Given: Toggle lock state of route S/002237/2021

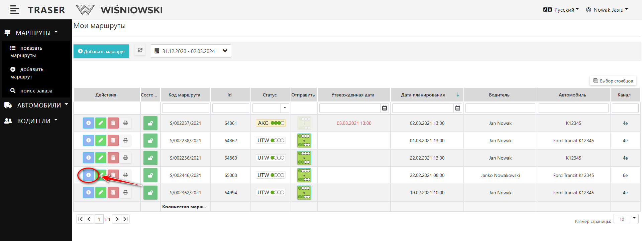Looking at the screenshot, I should point(150,123).
